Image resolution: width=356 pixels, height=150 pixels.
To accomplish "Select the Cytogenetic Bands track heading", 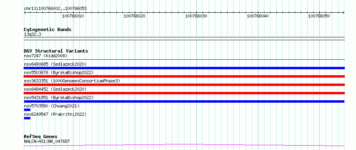I will click(x=48, y=29).
